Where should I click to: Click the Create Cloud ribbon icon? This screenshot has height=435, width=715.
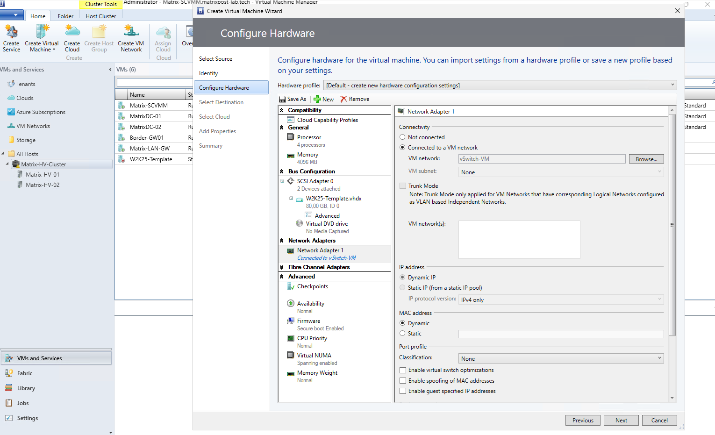pos(72,31)
